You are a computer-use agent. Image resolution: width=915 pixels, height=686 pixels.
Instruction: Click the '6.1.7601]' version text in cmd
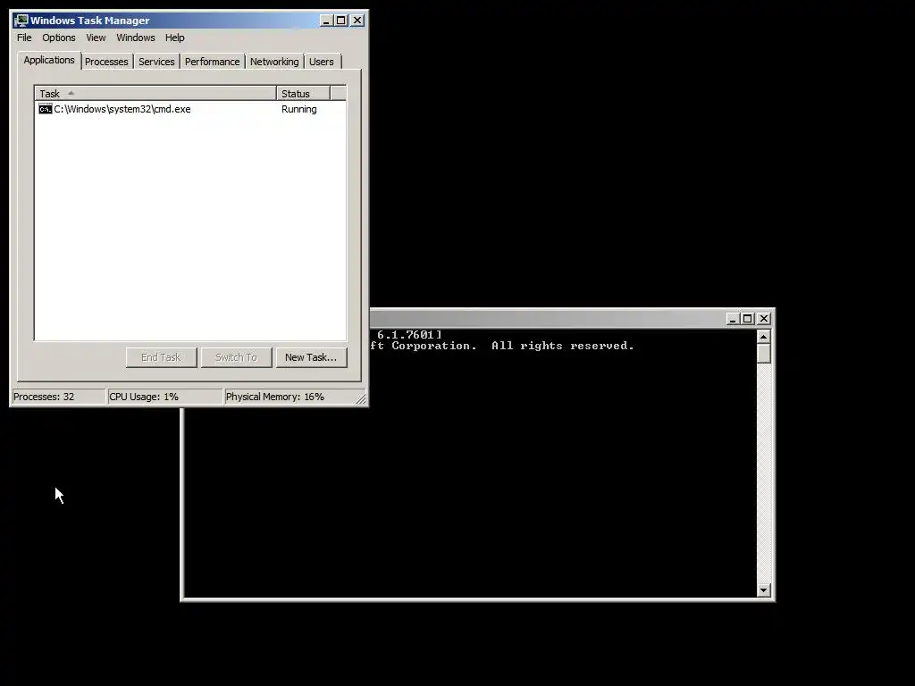coord(409,335)
